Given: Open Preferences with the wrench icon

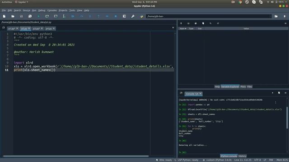Looking at the screenshot, I should 133,16.
